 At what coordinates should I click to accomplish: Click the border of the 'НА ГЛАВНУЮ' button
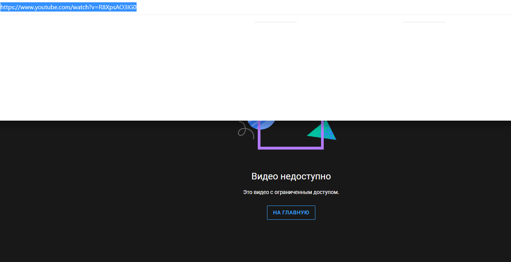click(291, 206)
